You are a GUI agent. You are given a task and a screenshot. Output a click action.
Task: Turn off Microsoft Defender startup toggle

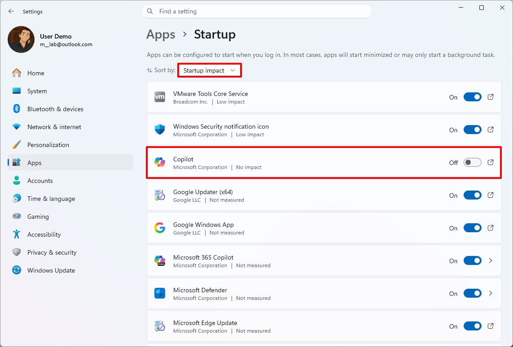(x=473, y=293)
